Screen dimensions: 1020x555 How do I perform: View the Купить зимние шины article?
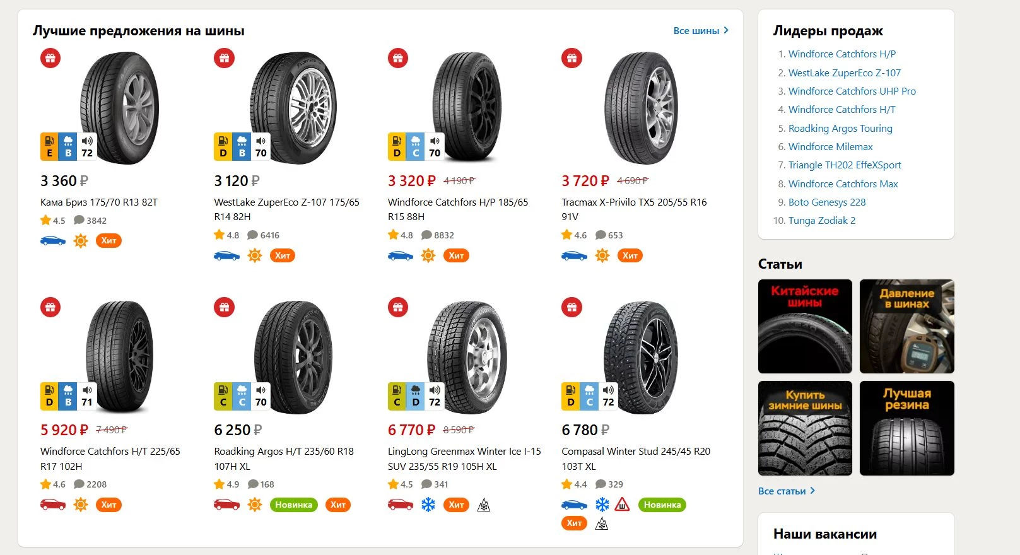805,428
